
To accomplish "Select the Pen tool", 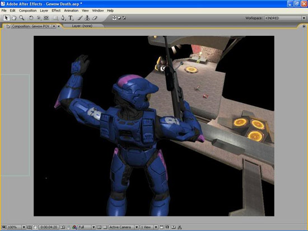I will [x=63, y=18].
